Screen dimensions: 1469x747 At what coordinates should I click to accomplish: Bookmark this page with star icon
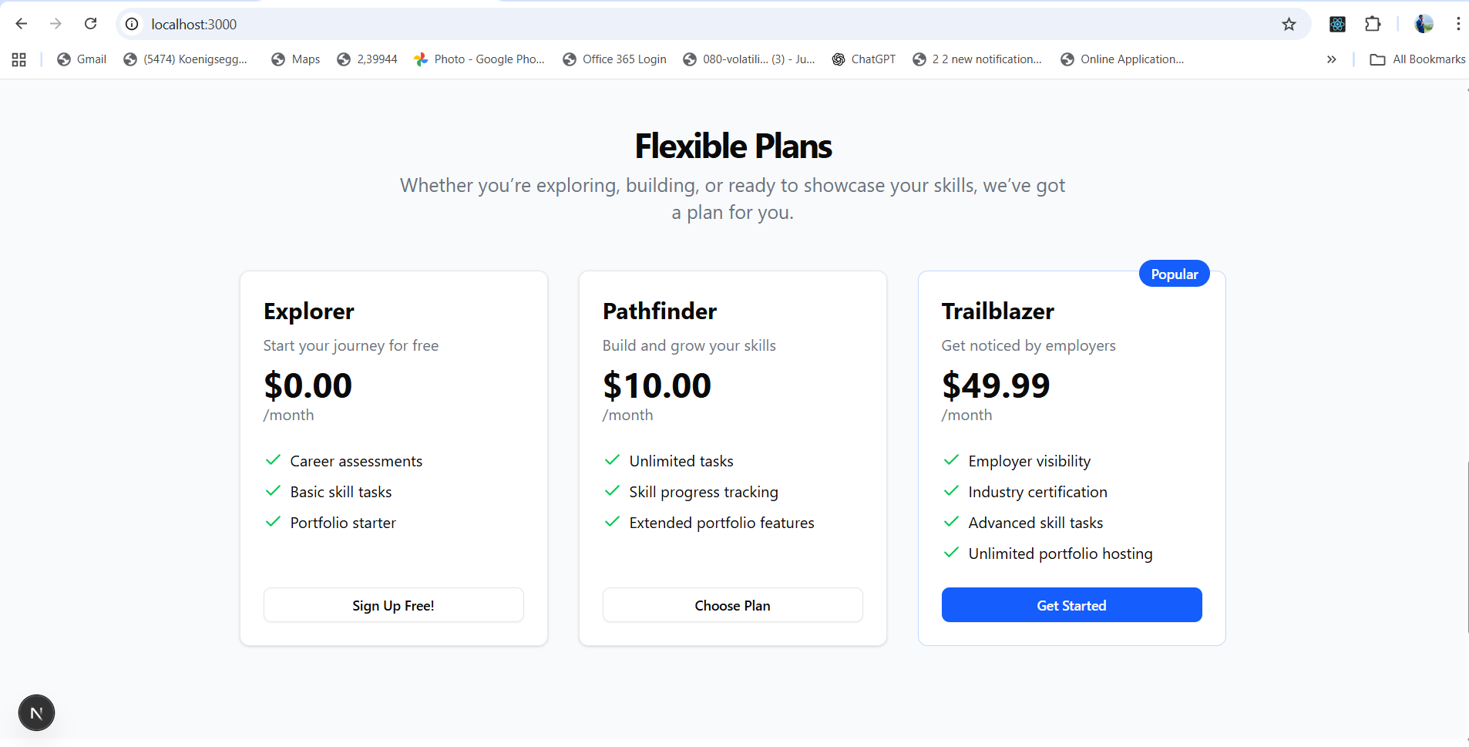click(x=1289, y=24)
